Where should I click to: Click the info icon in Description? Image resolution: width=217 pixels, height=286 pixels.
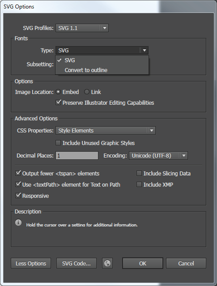[x=18, y=222]
